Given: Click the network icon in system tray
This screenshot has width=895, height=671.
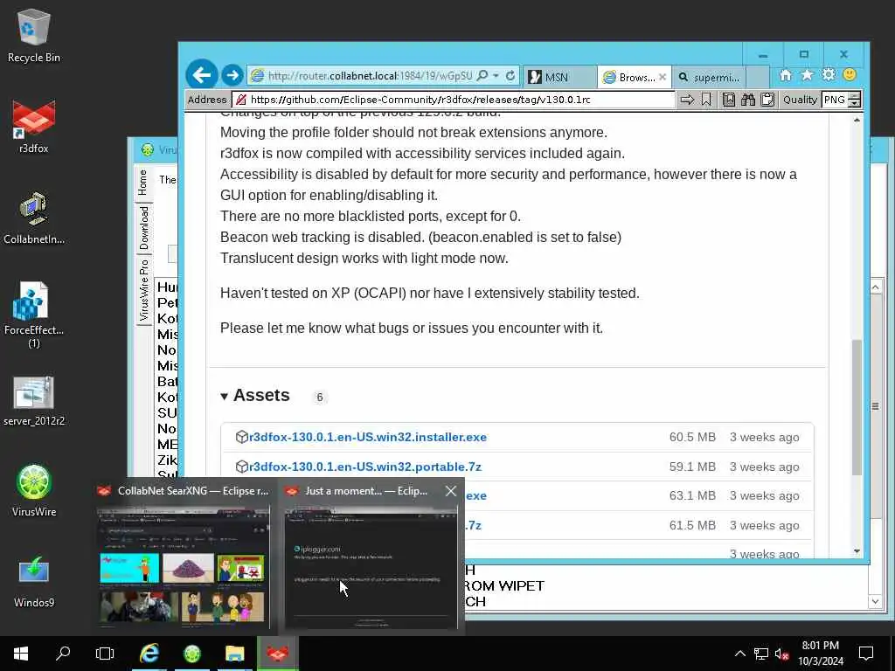Looking at the screenshot, I should [761, 654].
